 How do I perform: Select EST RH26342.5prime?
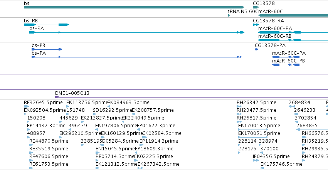click(256, 103)
